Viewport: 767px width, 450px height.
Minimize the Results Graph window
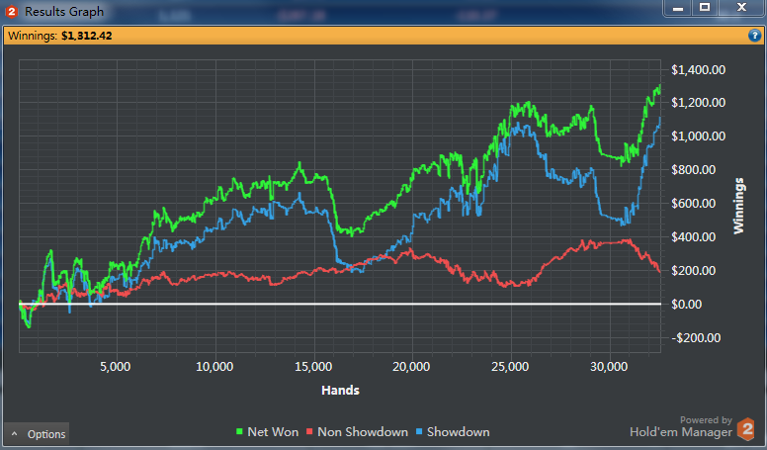pyautogui.click(x=679, y=8)
